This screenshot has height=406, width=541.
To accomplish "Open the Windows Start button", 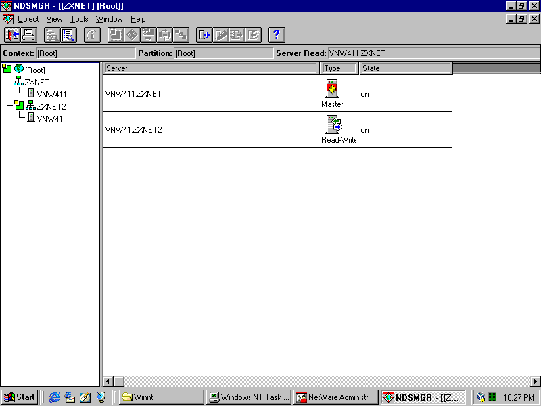I will (x=20, y=397).
